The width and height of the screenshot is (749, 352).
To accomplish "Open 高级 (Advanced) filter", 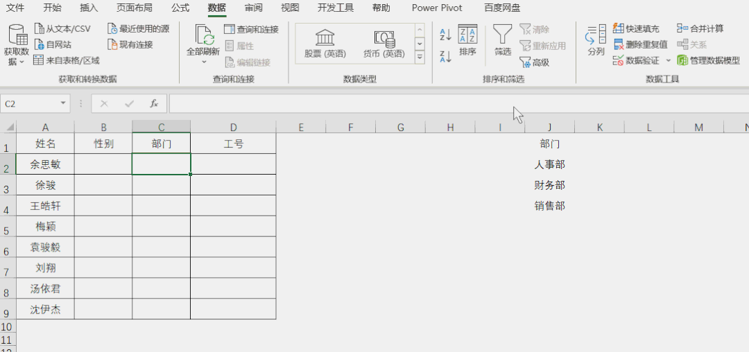I will click(x=535, y=62).
